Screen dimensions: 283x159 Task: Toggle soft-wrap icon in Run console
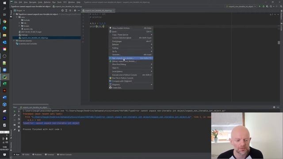[19, 119]
